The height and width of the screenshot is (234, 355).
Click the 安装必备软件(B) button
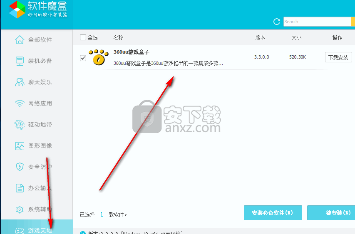pyautogui.click(x=273, y=213)
